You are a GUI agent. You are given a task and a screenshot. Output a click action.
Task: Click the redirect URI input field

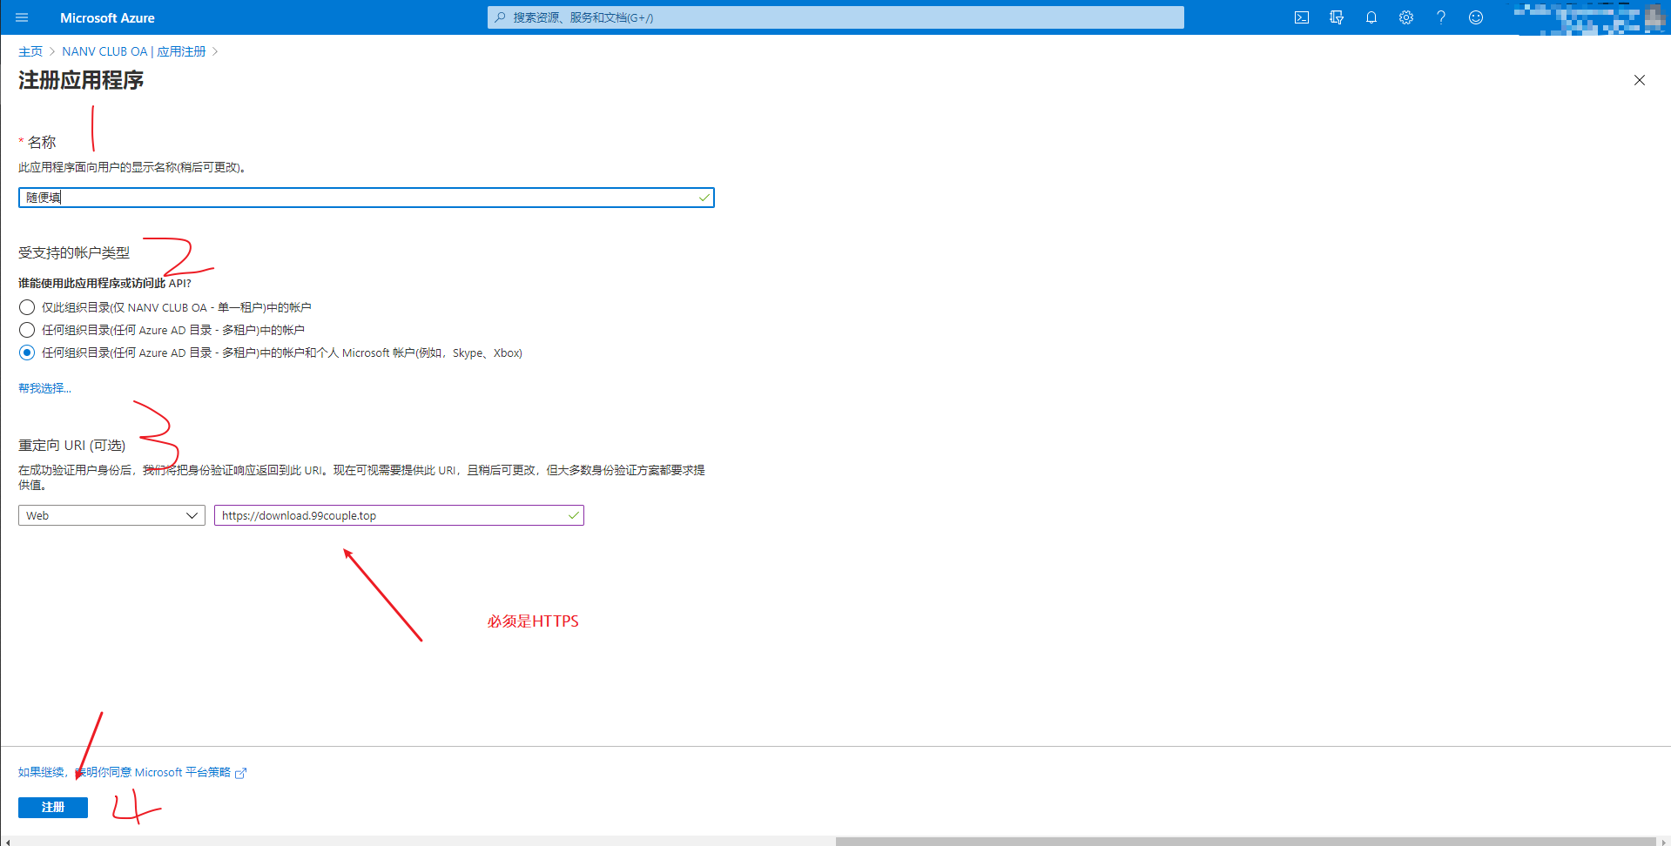(399, 515)
